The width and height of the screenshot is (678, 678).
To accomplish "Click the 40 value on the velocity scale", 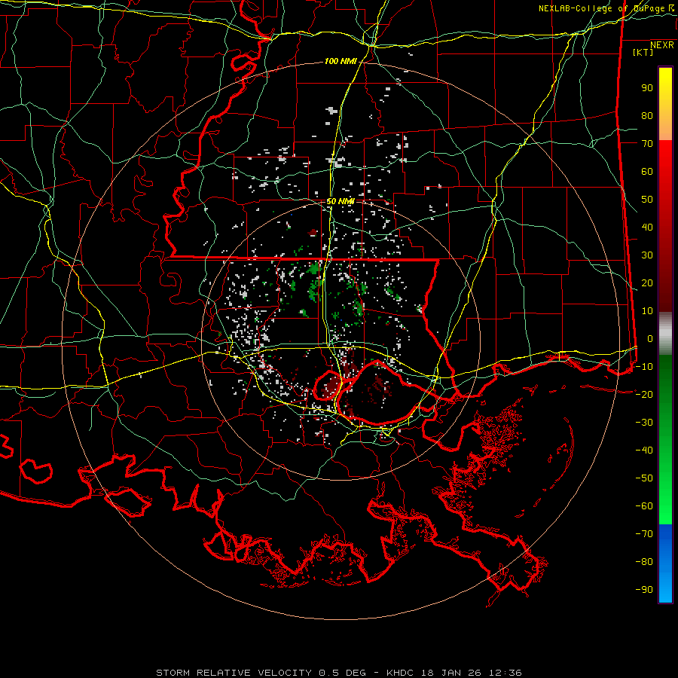I will click(647, 227).
